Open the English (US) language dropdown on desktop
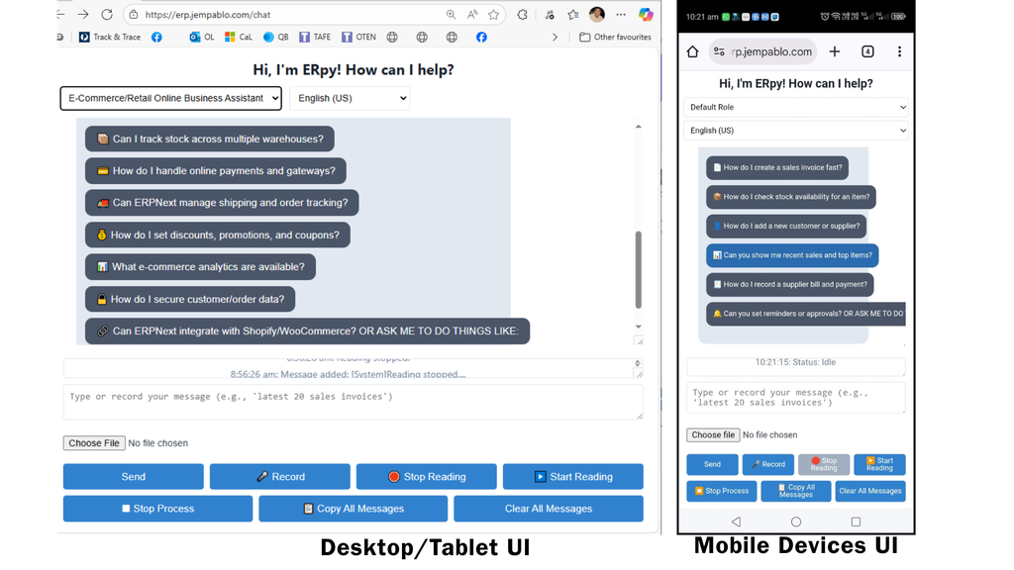1014x570 pixels. click(350, 98)
